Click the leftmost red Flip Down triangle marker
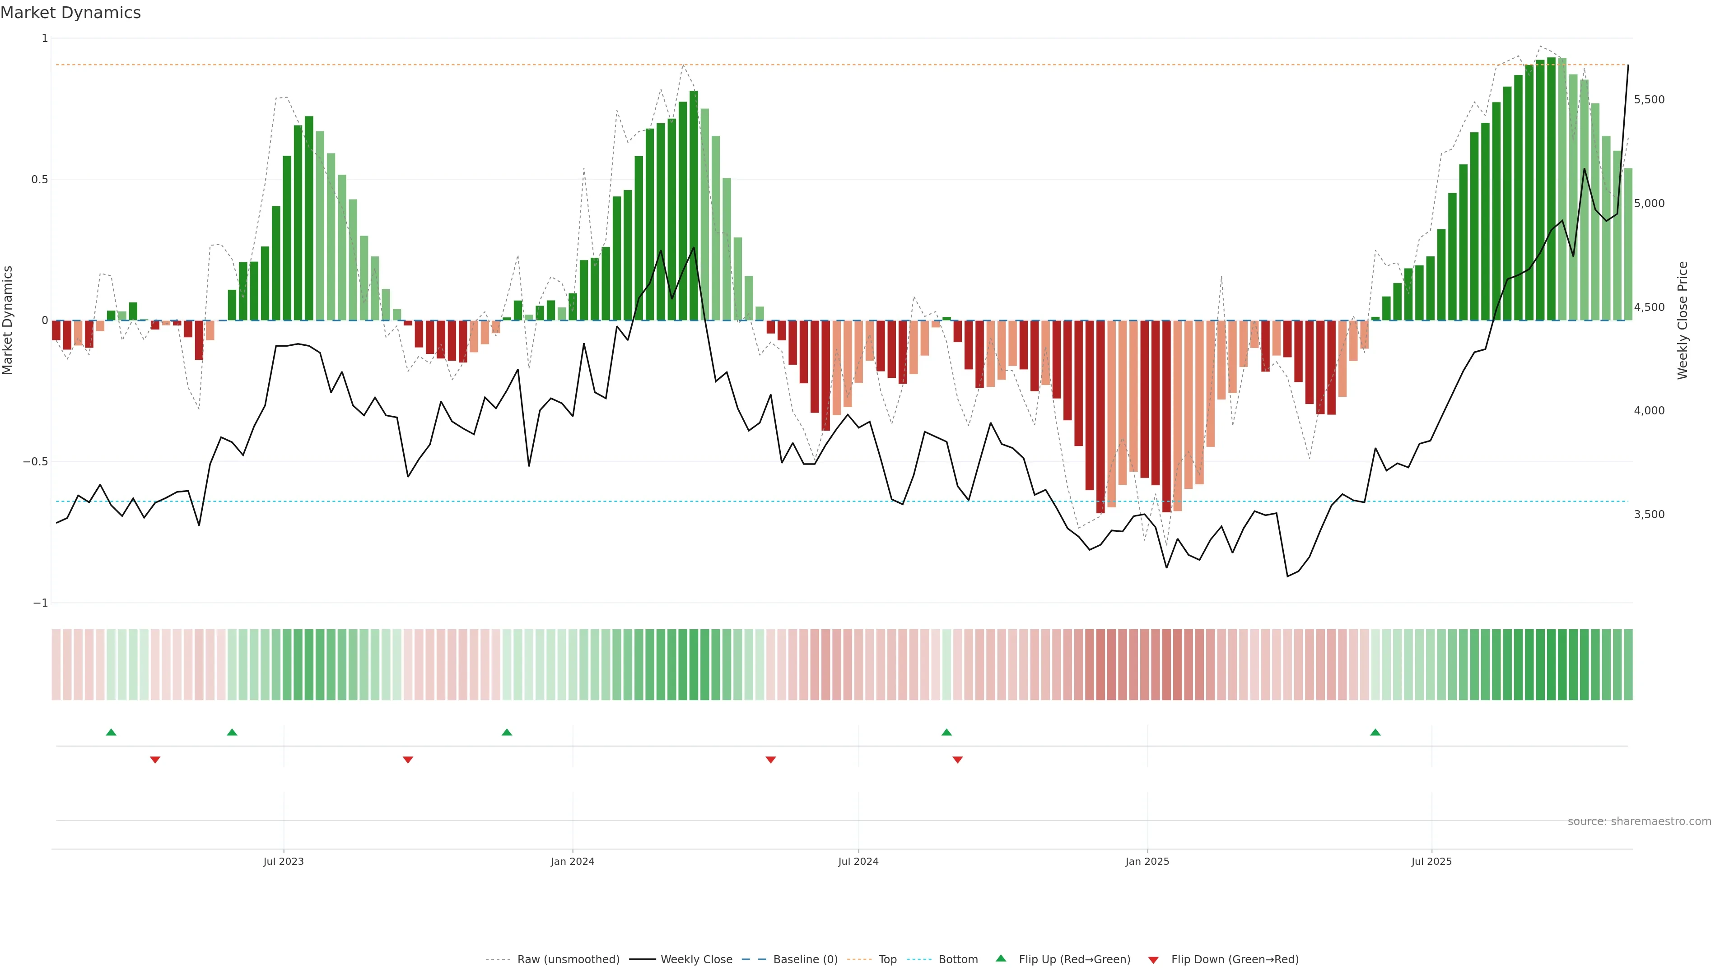1734x975 pixels. 155,760
